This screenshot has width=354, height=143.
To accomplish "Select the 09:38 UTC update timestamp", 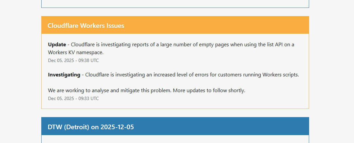I will point(73,60).
